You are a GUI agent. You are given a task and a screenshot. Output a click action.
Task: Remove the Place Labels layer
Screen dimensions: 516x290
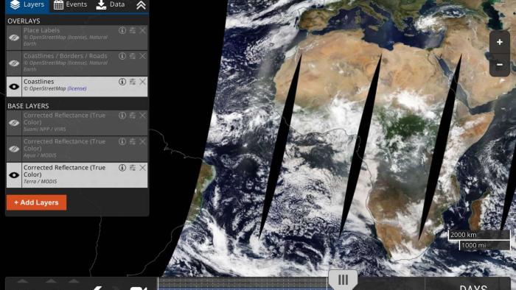(x=142, y=30)
